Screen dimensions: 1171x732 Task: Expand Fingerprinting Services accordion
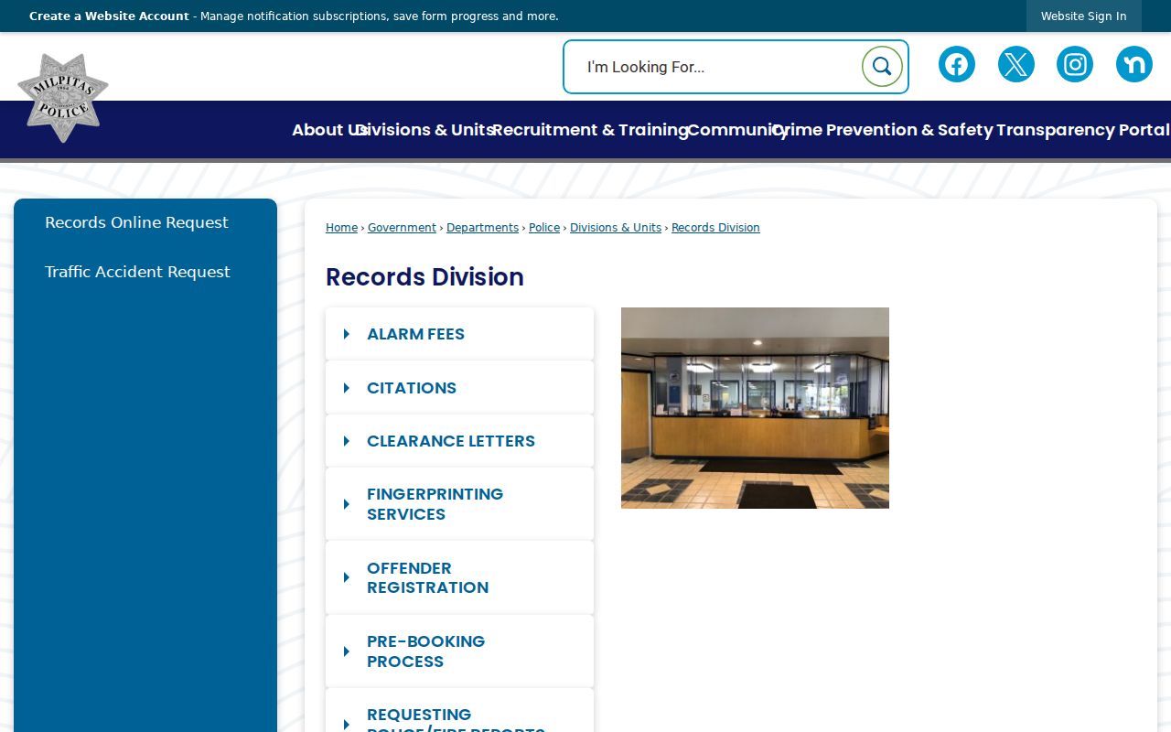pos(459,504)
